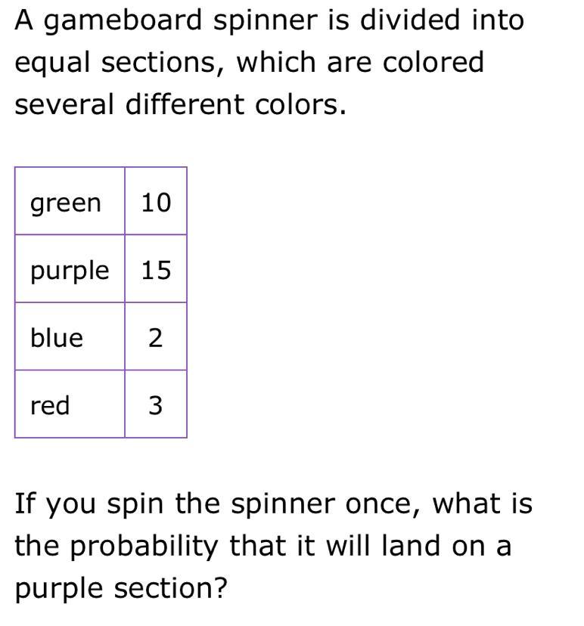Click the word 'colored' in the intro text
This screenshot has height=626, width=584.
(x=433, y=62)
